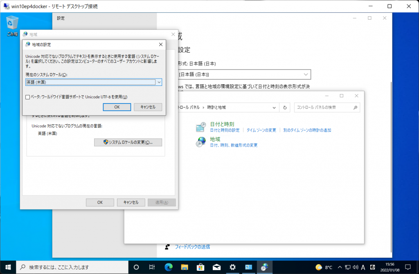Click the 時計と地域 breadcrumb
The image size is (419, 274).
tap(216, 108)
